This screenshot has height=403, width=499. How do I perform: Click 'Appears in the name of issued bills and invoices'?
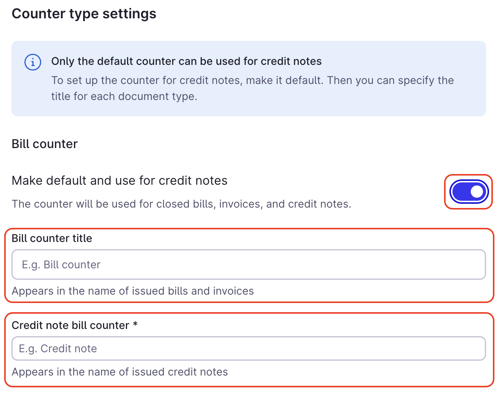click(x=132, y=291)
